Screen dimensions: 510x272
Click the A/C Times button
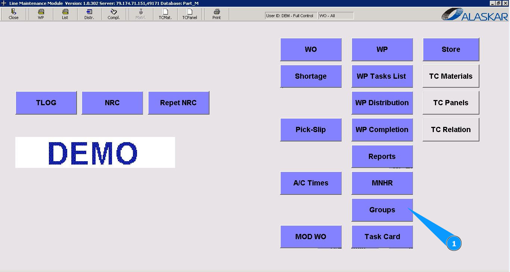point(311,183)
